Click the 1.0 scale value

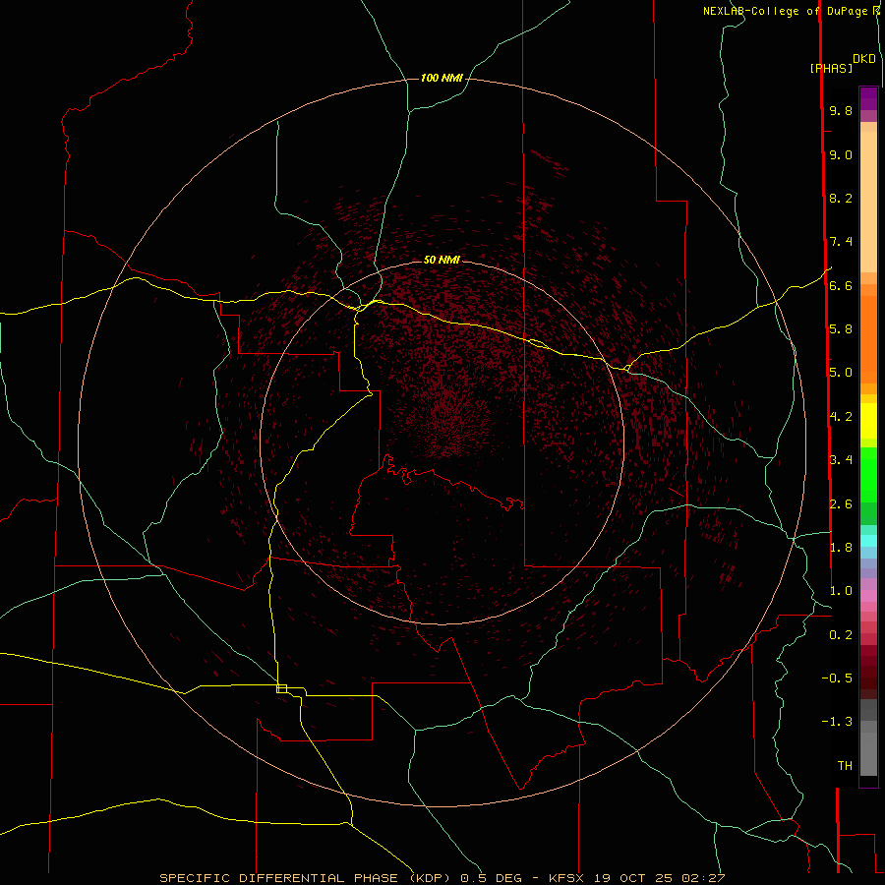[841, 591]
